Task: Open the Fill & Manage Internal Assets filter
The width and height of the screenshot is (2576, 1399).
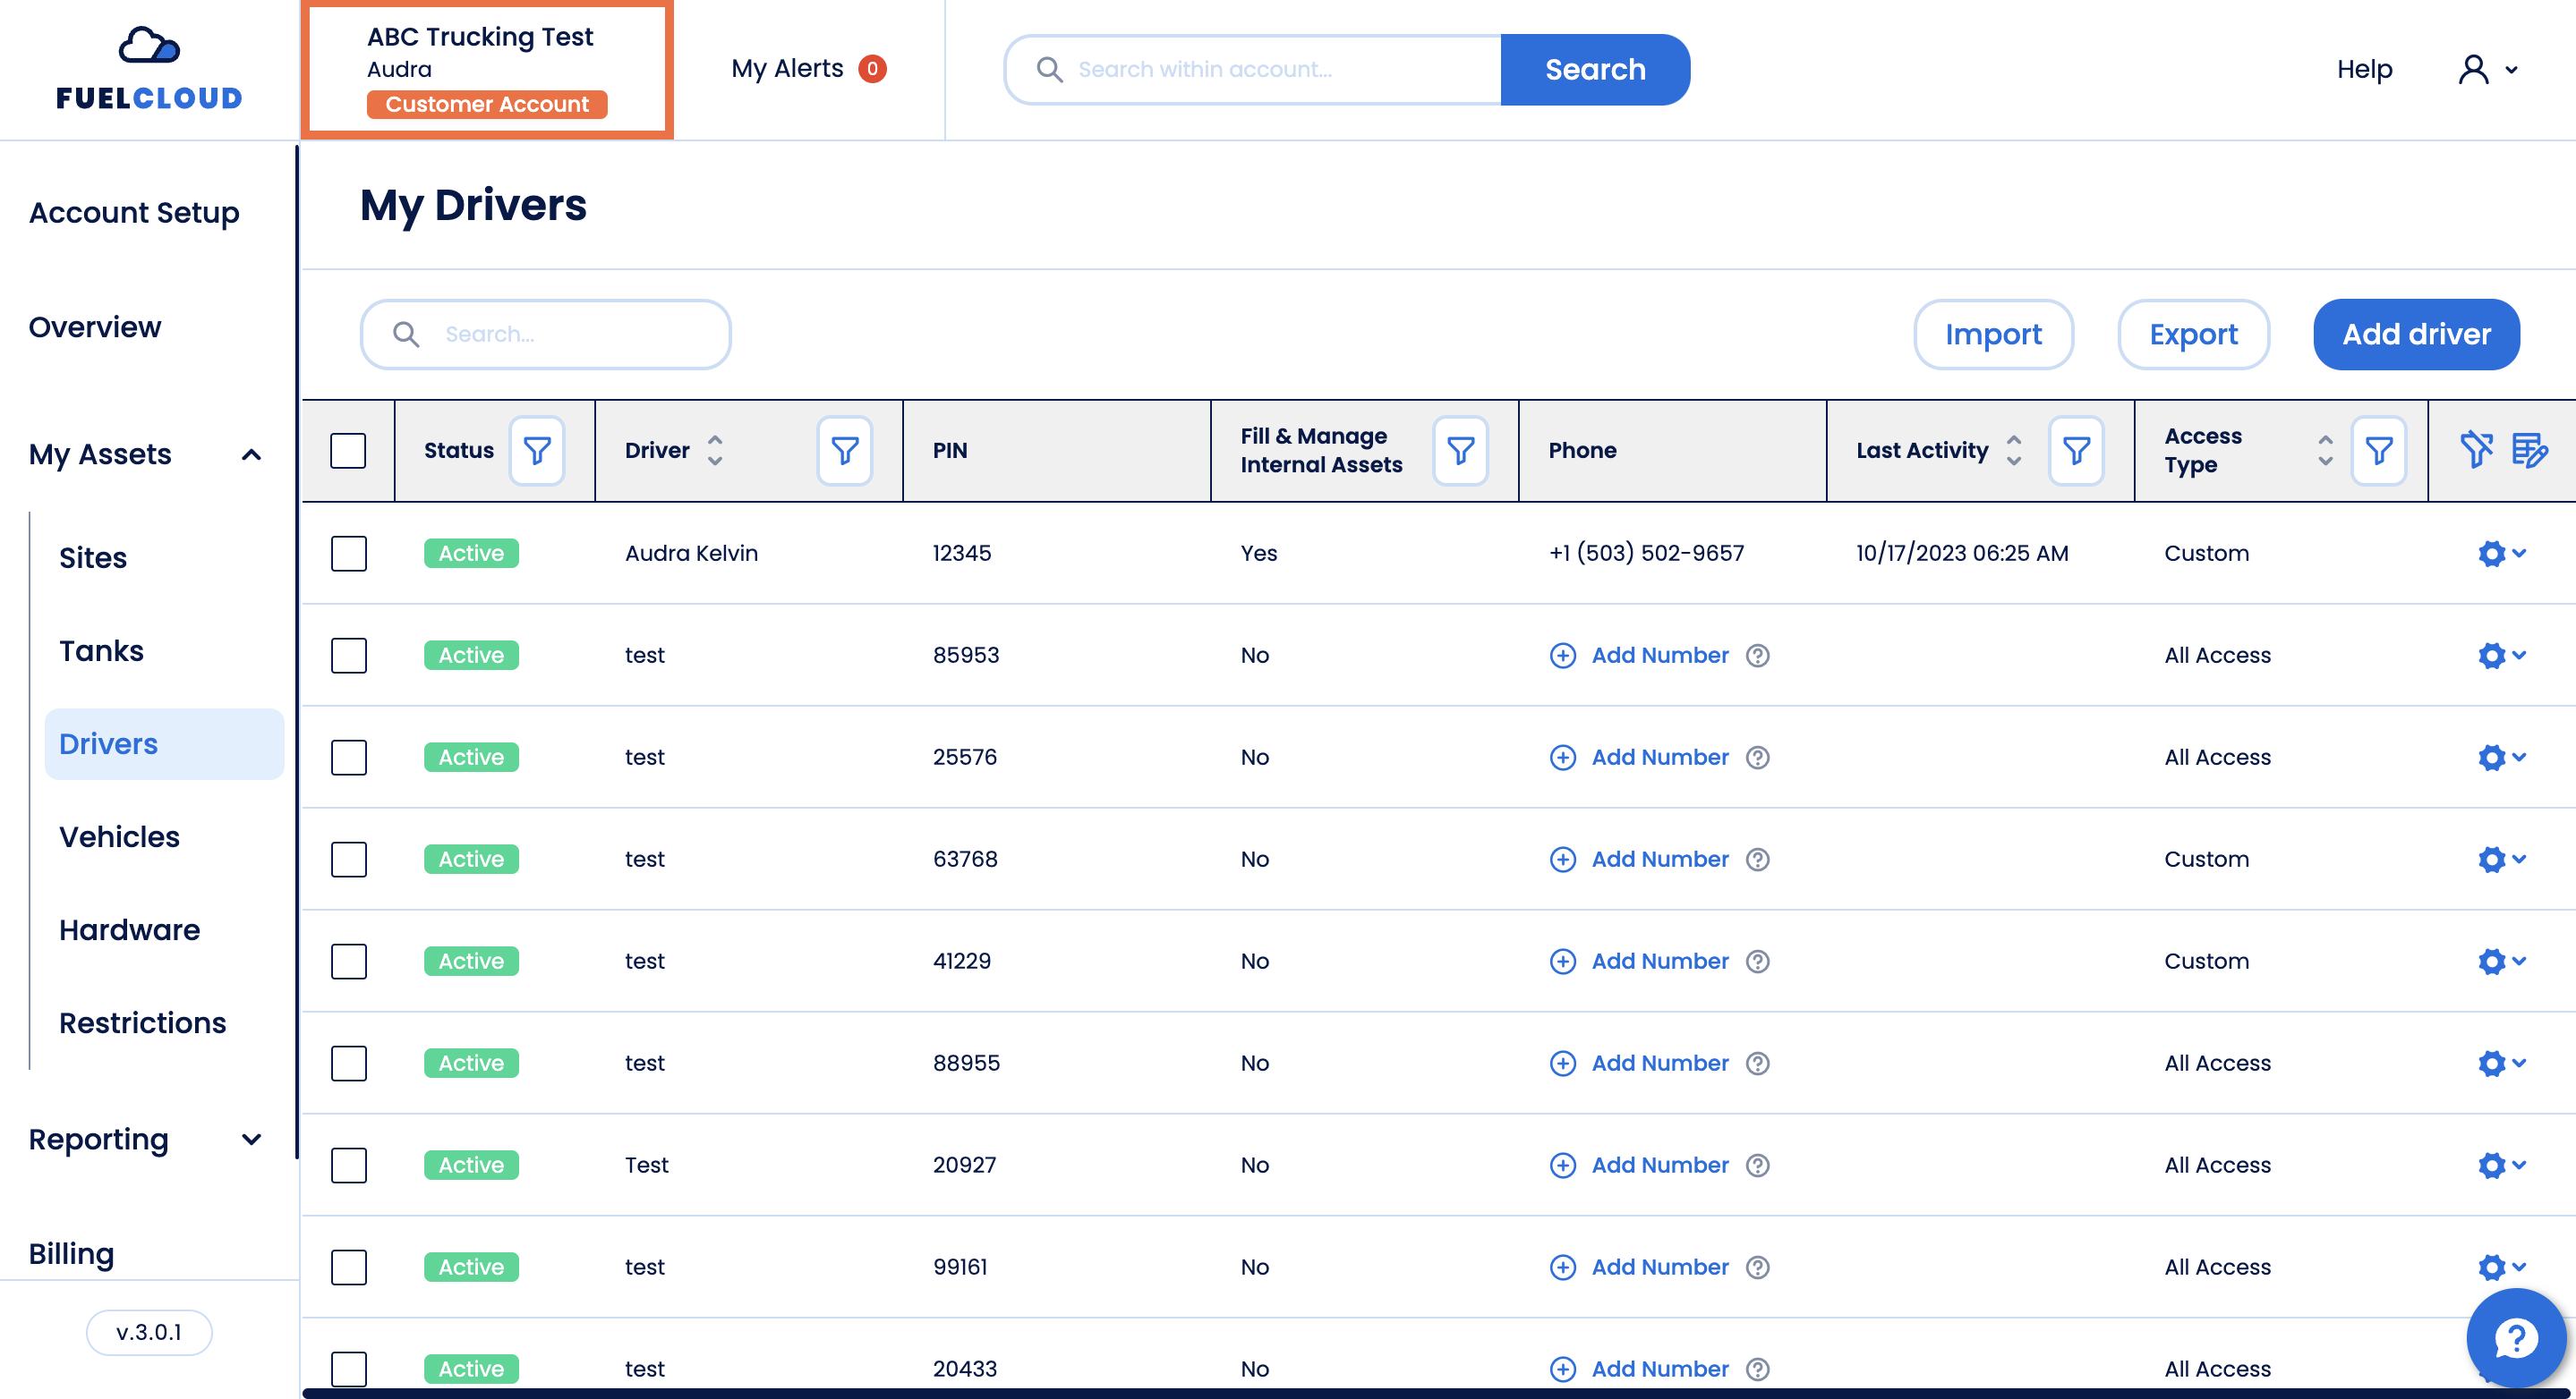Action: coord(1461,451)
